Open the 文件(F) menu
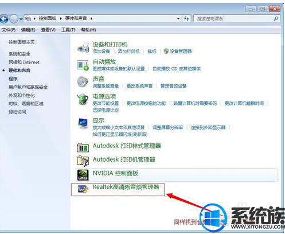Screen dimensions: 285x234 (9, 30)
